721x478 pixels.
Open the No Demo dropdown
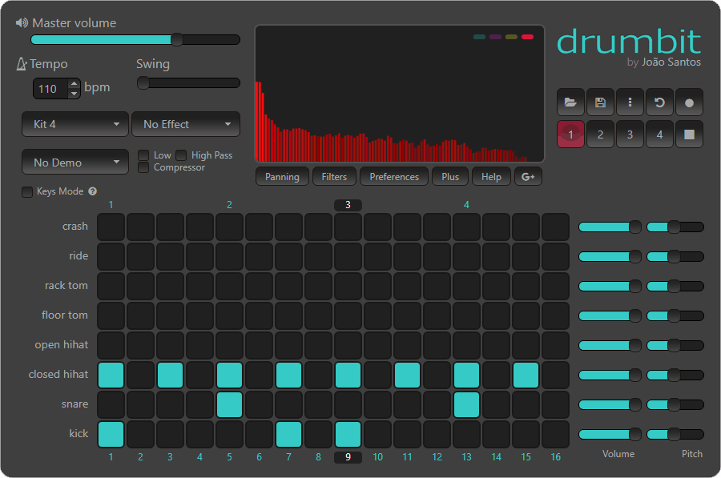(x=75, y=162)
